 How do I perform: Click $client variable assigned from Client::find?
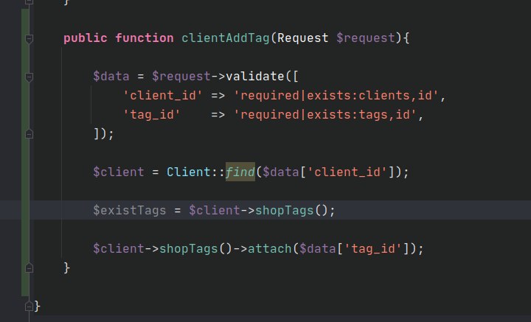tap(119, 172)
